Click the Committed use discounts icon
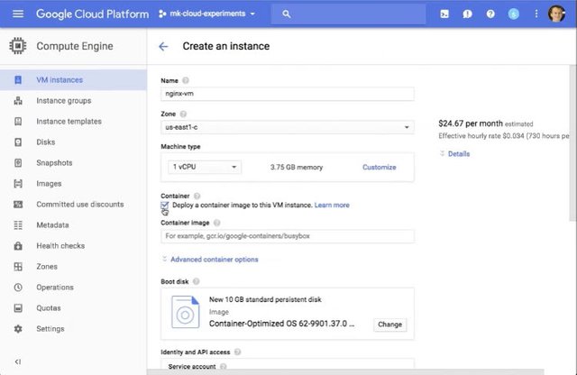The width and height of the screenshot is (577, 375). [x=18, y=205]
